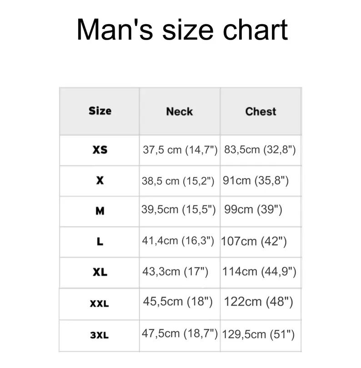Select the 114cm (44,9") chest value
The width and height of the screenshot is (361, 368).
point(259,272)
